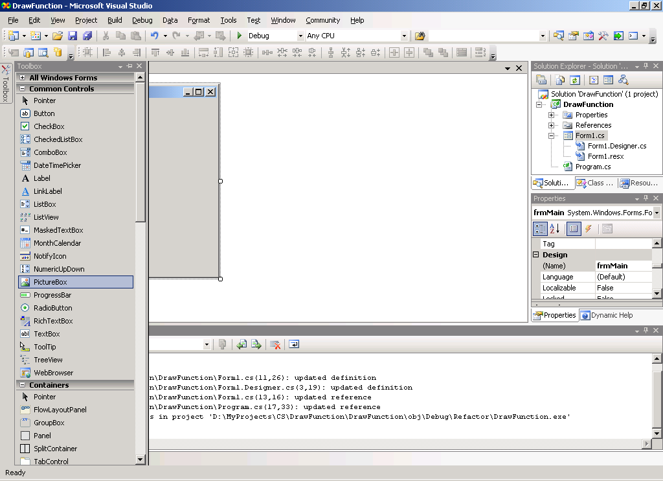The width and height of the screenshot is (663, 481).
Task: Select the PictureBox control in Toolbox
Action: coord(76,282)
